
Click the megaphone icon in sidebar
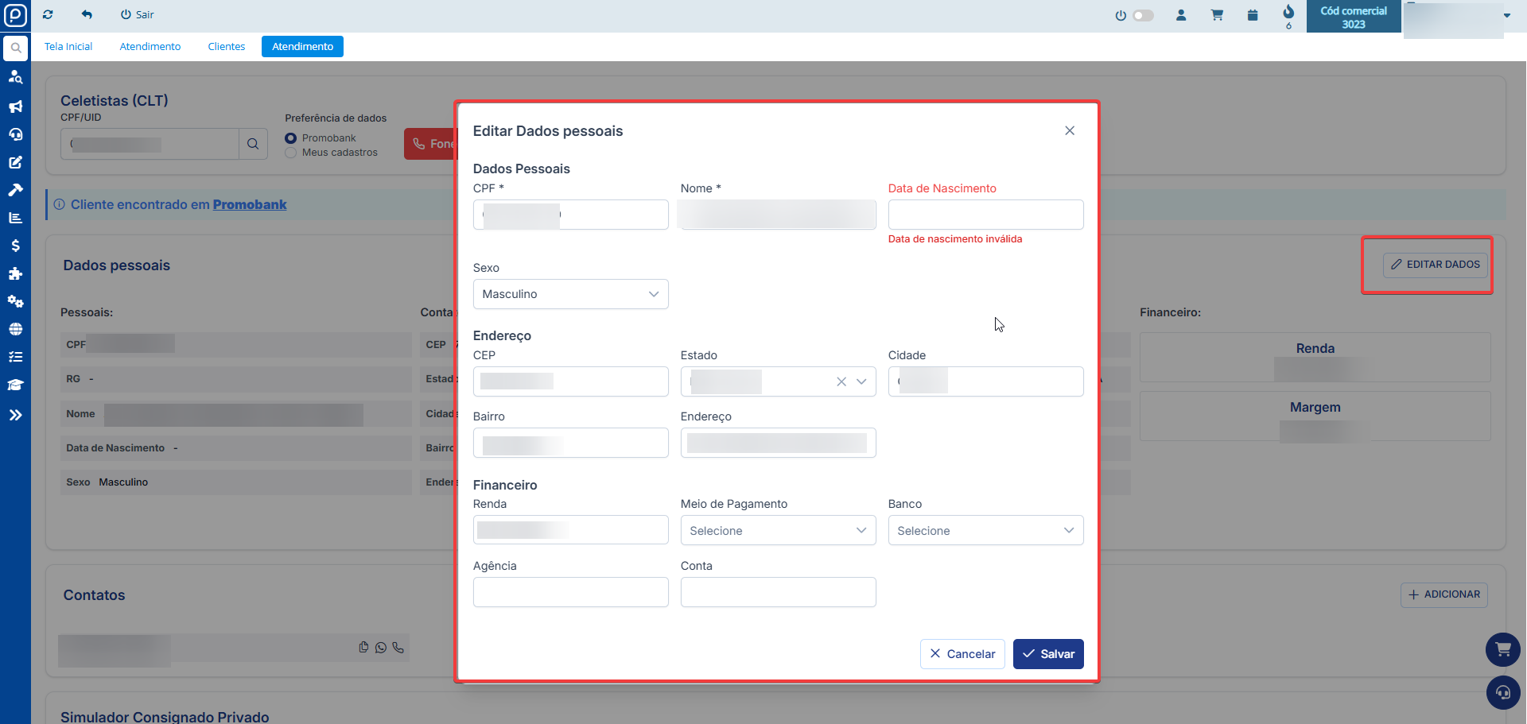[15, 106]
